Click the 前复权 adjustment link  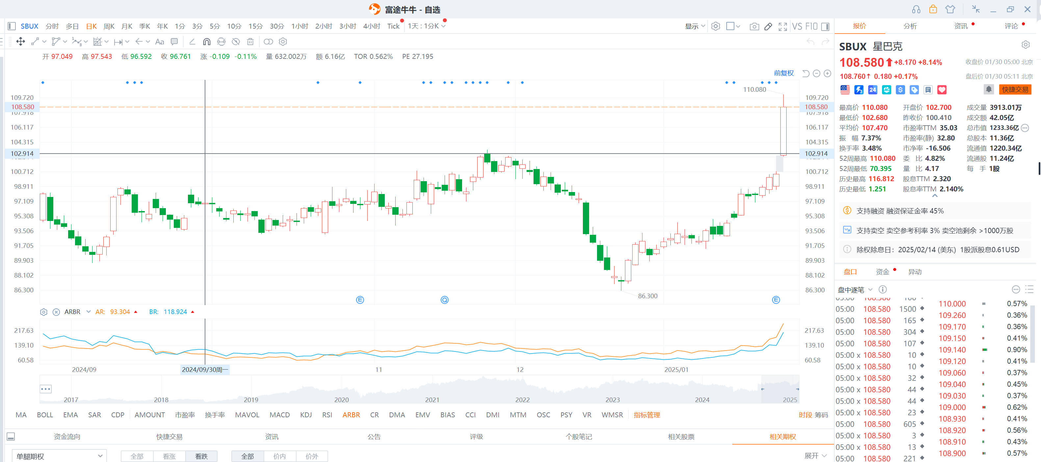pos(784,73)
